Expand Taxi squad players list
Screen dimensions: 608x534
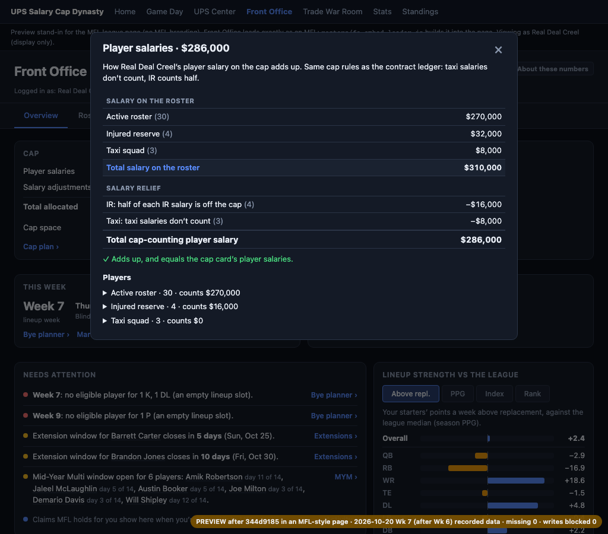[x=153, y=321]
